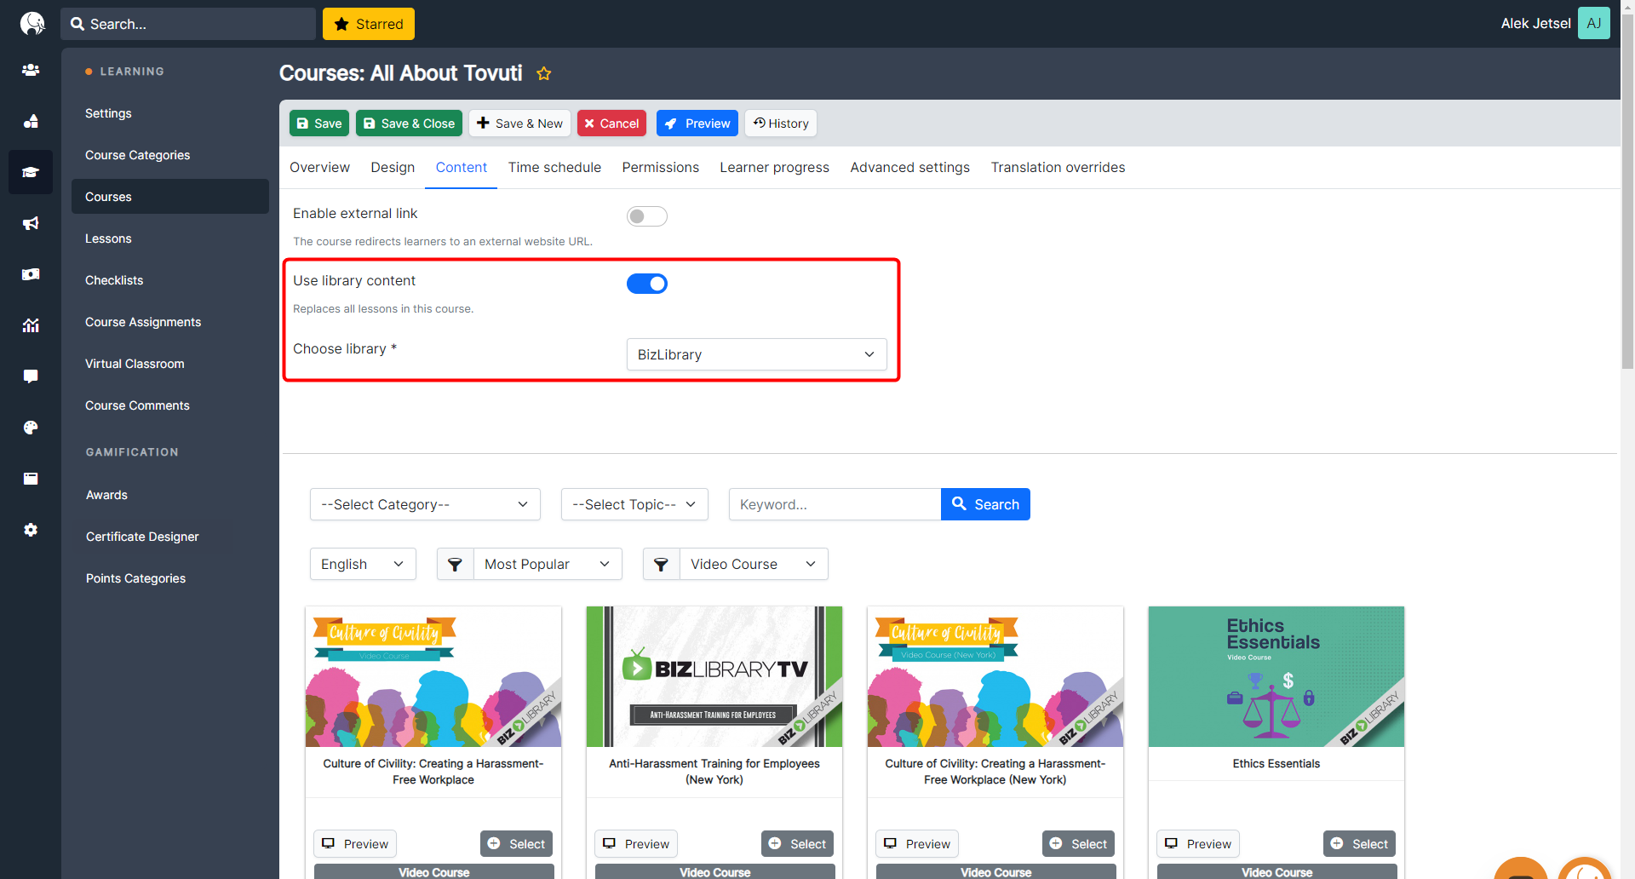Image resolution: width=1635 pixels, height=879 pixels.
Task: Click the megaphone icon in the left sidebar
Action: click(x=31, y=223)
